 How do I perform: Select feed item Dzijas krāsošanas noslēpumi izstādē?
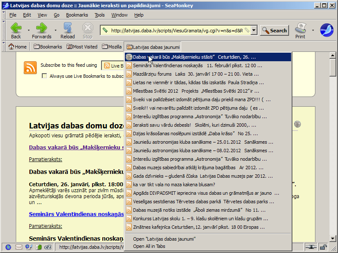click(x=208, y=134)
